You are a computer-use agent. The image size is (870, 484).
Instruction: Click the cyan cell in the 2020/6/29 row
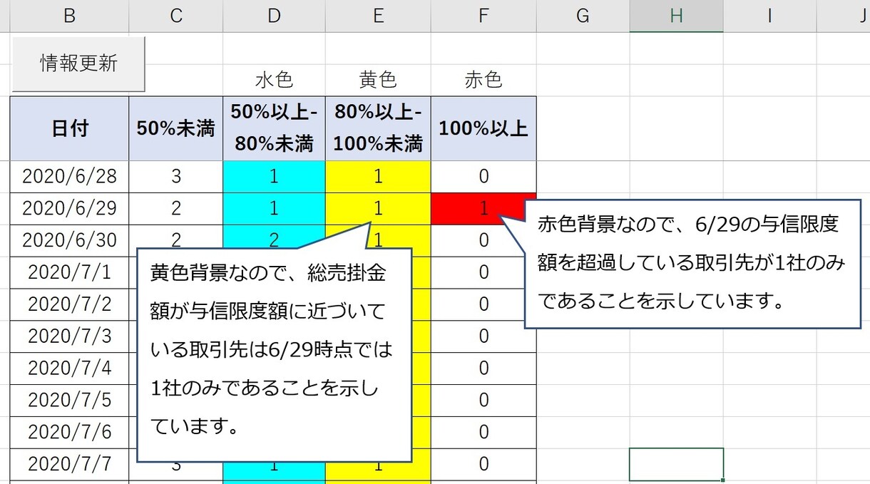tap(274, 209)
